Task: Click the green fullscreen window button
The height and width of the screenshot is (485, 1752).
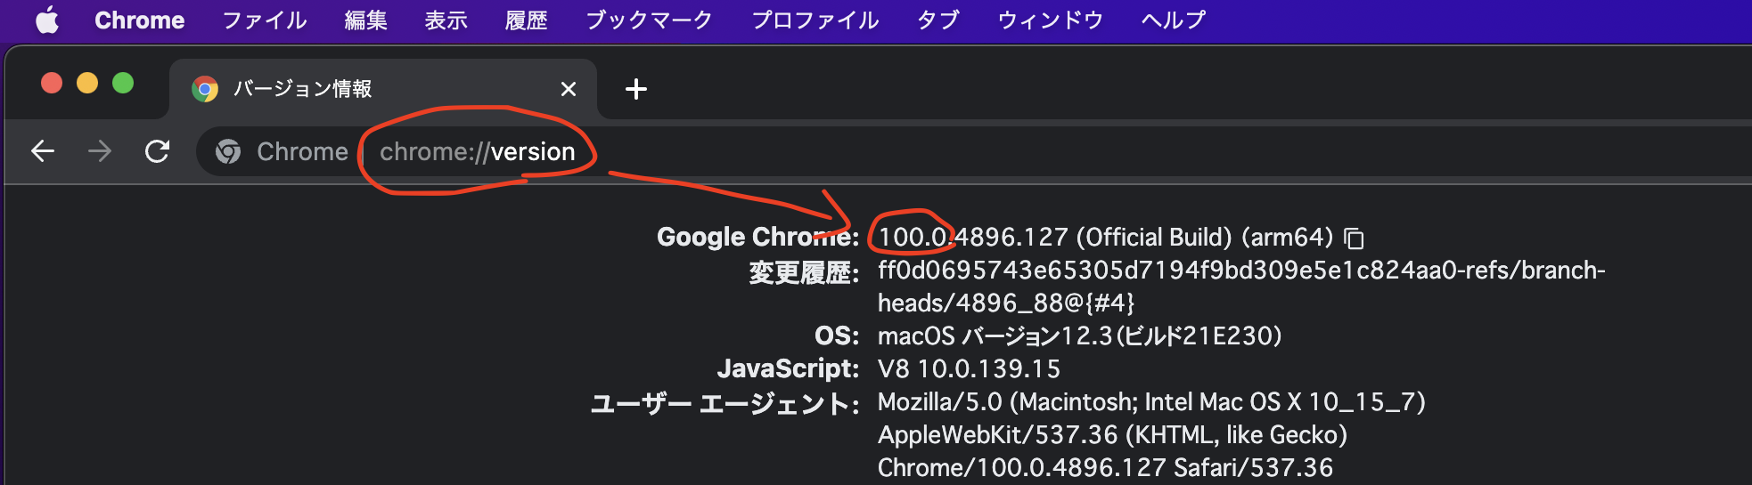Action: point(123,84)
